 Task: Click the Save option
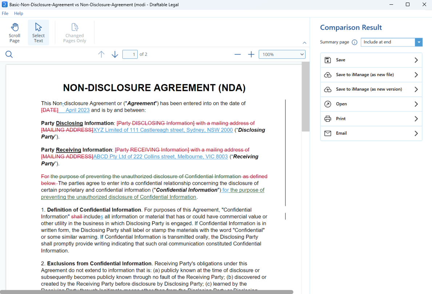(x=371, y=60)
